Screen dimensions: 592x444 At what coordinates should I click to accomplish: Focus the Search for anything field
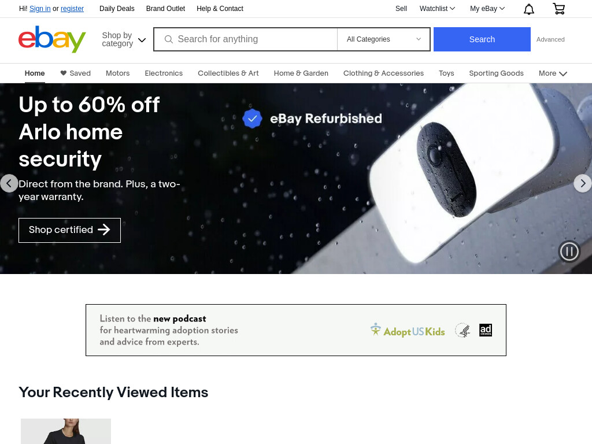click(x=245, y=39)
